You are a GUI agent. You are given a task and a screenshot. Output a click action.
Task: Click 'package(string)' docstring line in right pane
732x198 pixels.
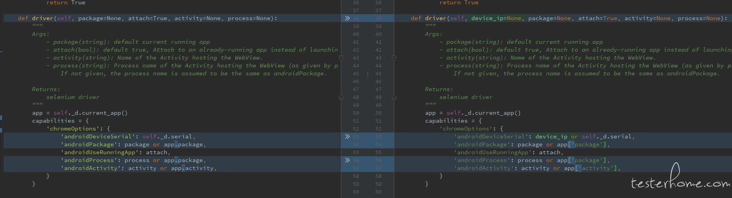click(521, 42)
